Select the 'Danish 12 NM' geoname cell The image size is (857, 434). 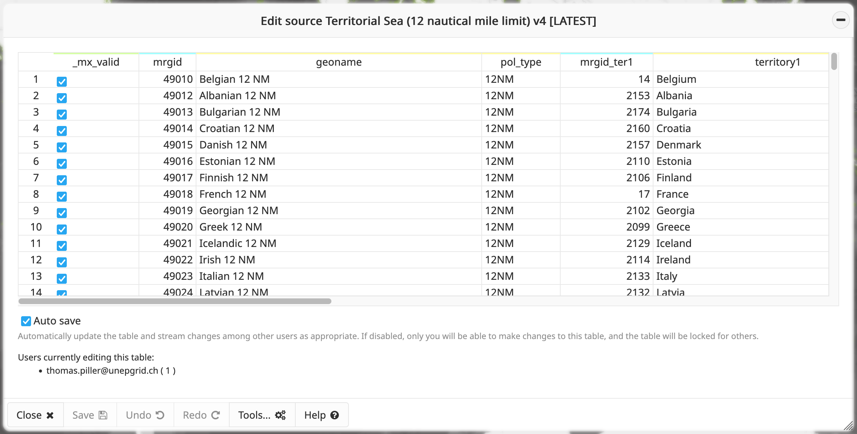[233, 145]
